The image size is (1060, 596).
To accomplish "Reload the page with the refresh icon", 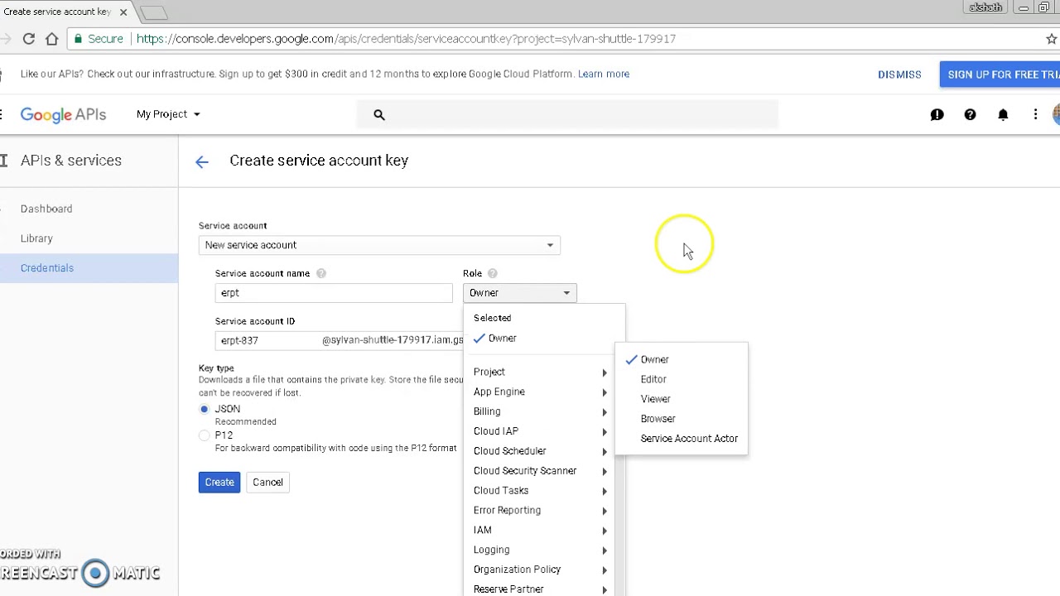I will (29, 39).
